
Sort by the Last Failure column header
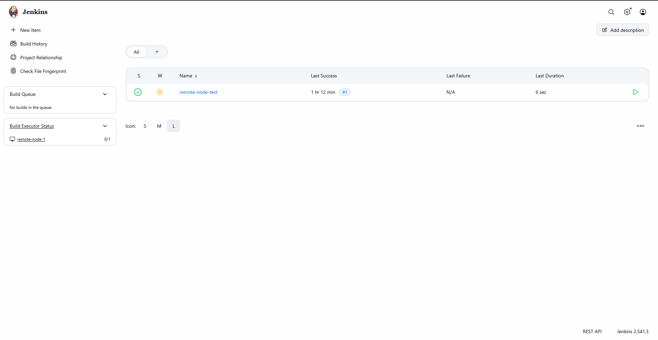458,76
